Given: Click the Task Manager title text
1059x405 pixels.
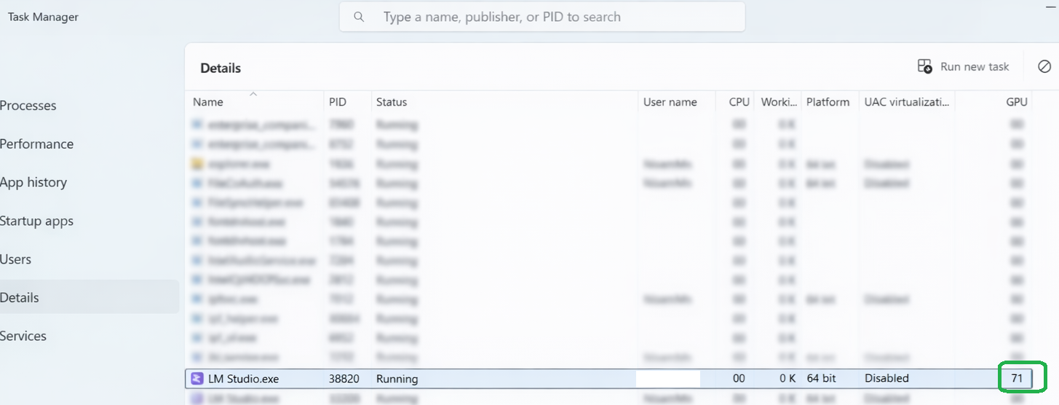Looking at the screenshot, I should coord(43,17).
